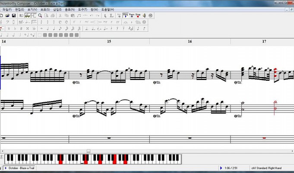Insert a bass clef from toolbar
Screen dimensions: 294x173
[x=7, y=22]
